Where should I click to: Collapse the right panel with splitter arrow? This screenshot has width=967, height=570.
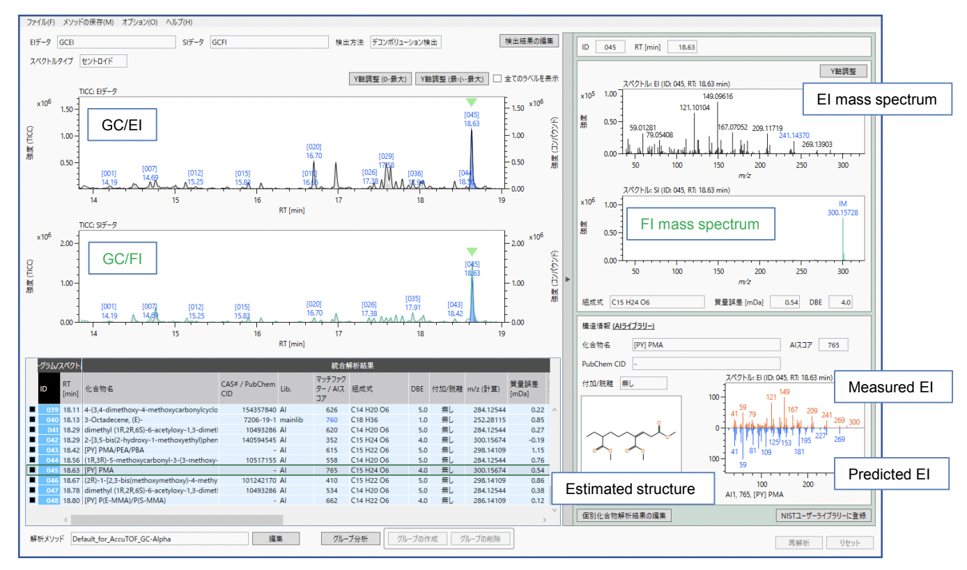coord(567,279)
